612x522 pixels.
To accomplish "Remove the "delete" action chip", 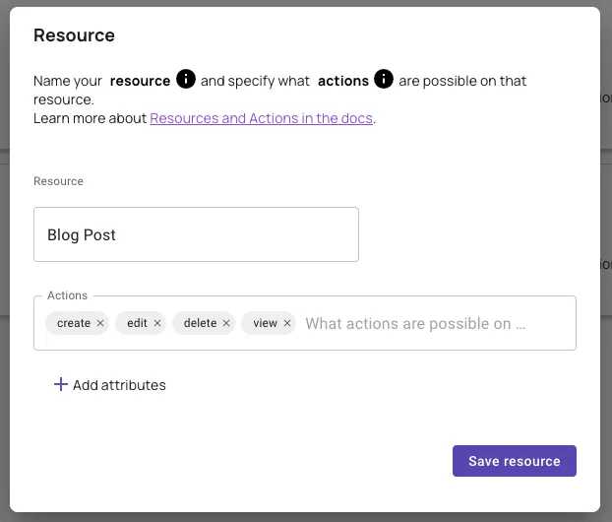I will coord(226,323).
